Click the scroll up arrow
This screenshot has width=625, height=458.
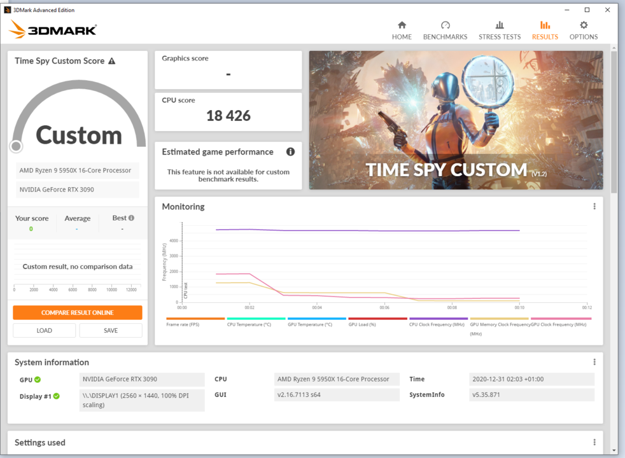click(614, 48)
